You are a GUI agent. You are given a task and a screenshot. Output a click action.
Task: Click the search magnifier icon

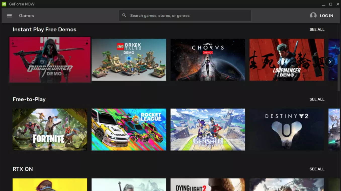pyautogui.click(x=124, y=15)
